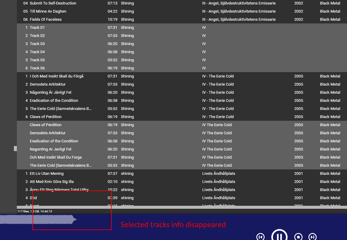This screenshot has width=347, height=240.
Task: Select 'I Och Med Insikt Skall du Förgå'
Action: [182, 76]
